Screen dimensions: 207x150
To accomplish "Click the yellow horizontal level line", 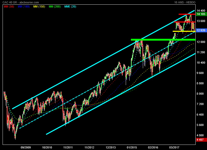I will coord(184,31).
